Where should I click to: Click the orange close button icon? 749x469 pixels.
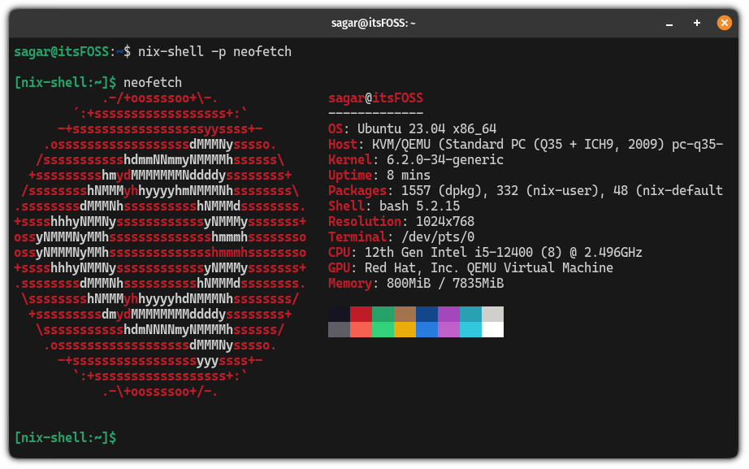[x=724, y=22]
